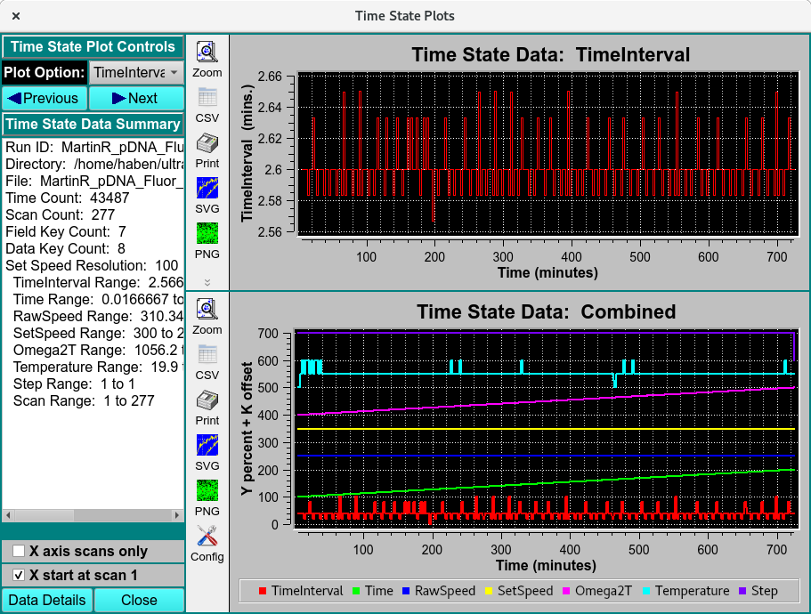Screen dimensions: 811x614
Task: Save the TimeInterval plot as SVG
Action: tap(207, 188)
